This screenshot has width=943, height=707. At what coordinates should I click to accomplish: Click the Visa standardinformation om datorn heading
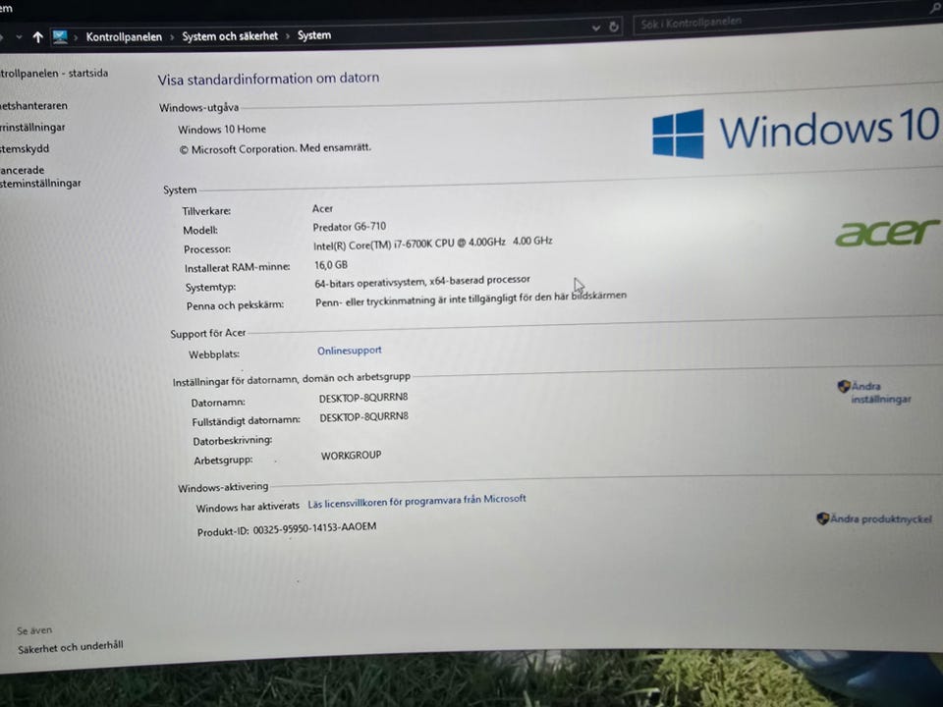(x=268, y=79)
